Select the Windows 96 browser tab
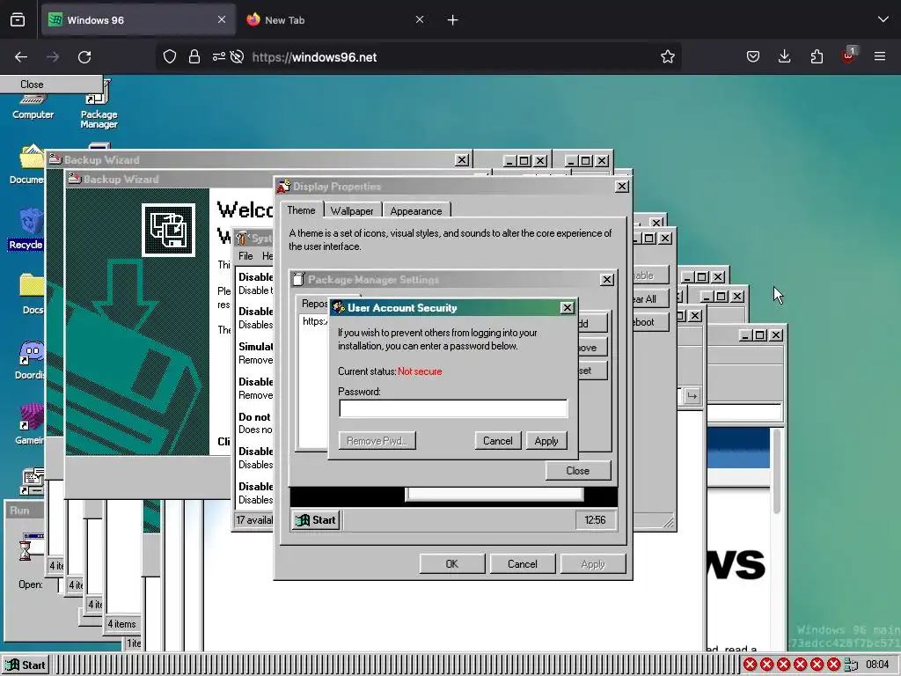 (138, 20)
